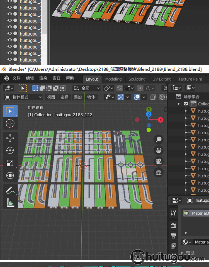
Task: Click the 添加 menu button in viewport header
Action: point(78,97)
